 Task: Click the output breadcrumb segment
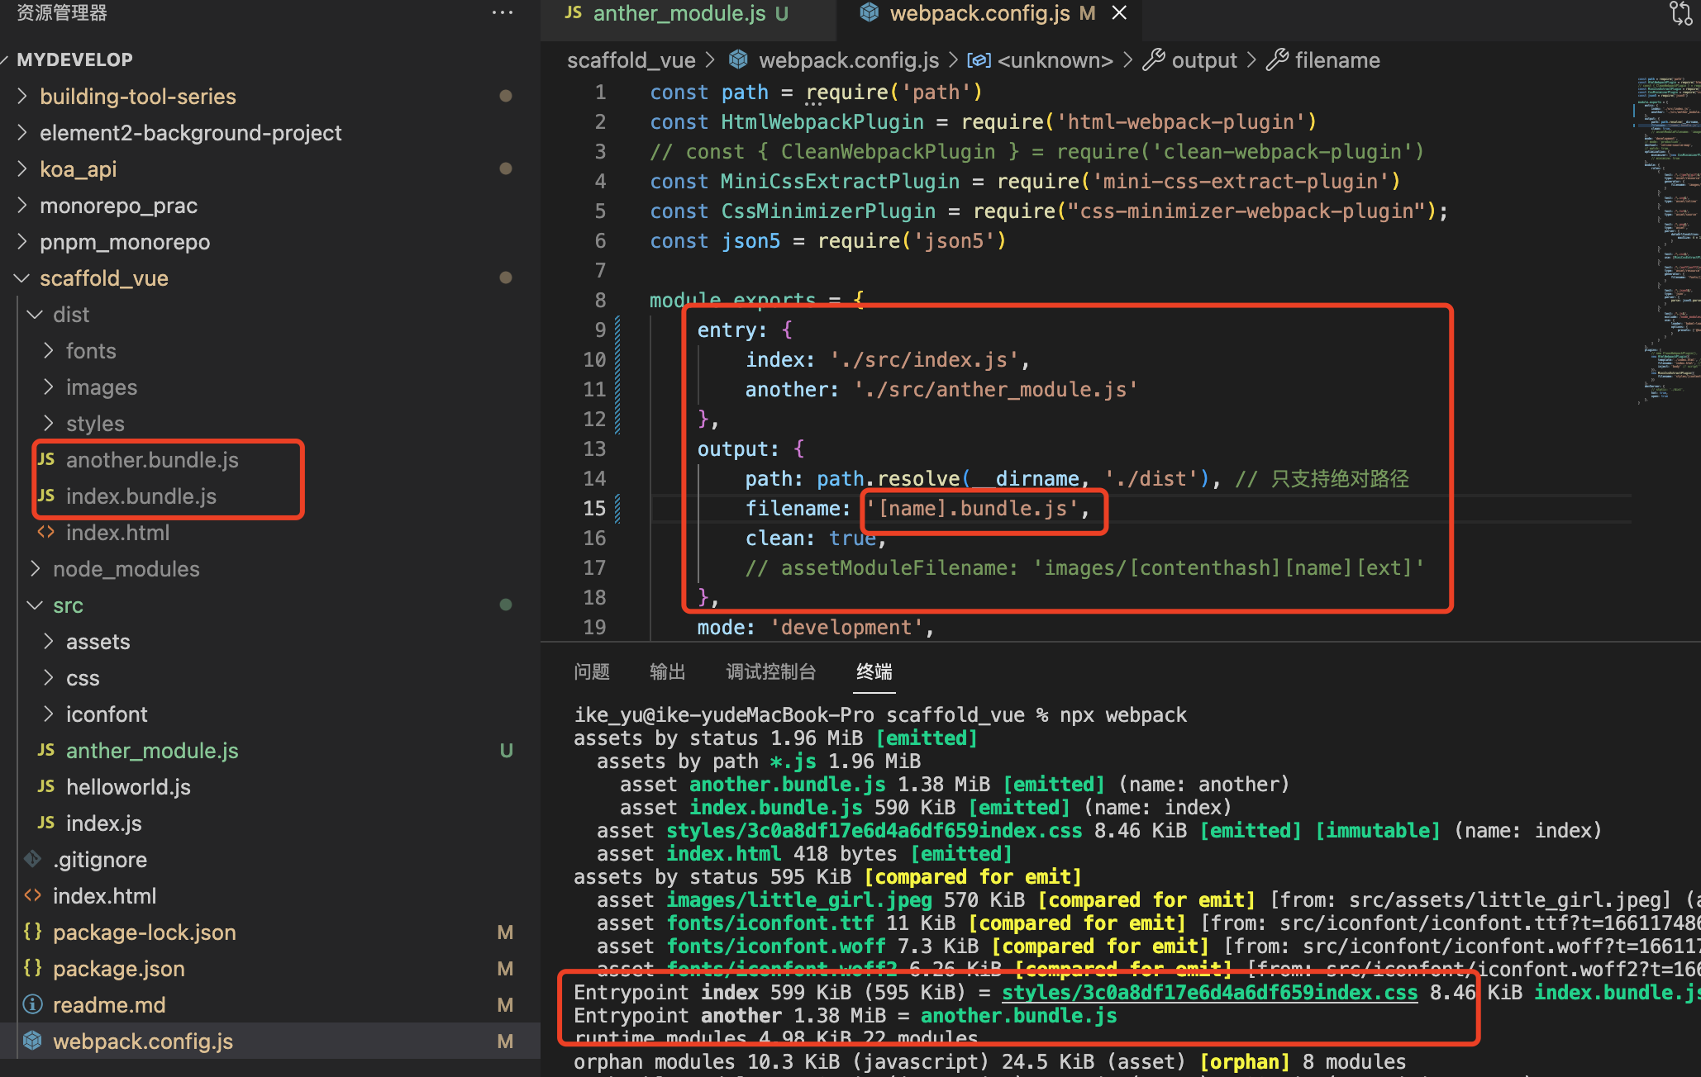tap(1203, 60)
